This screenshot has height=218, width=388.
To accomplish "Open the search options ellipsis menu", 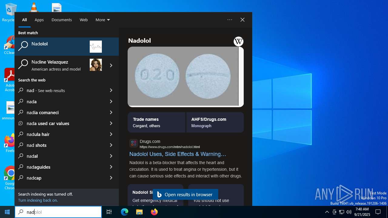I will pyautogui.click(x=230, y=20).
